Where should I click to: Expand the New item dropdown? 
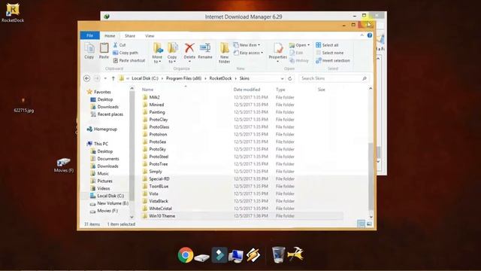point(259,45)
